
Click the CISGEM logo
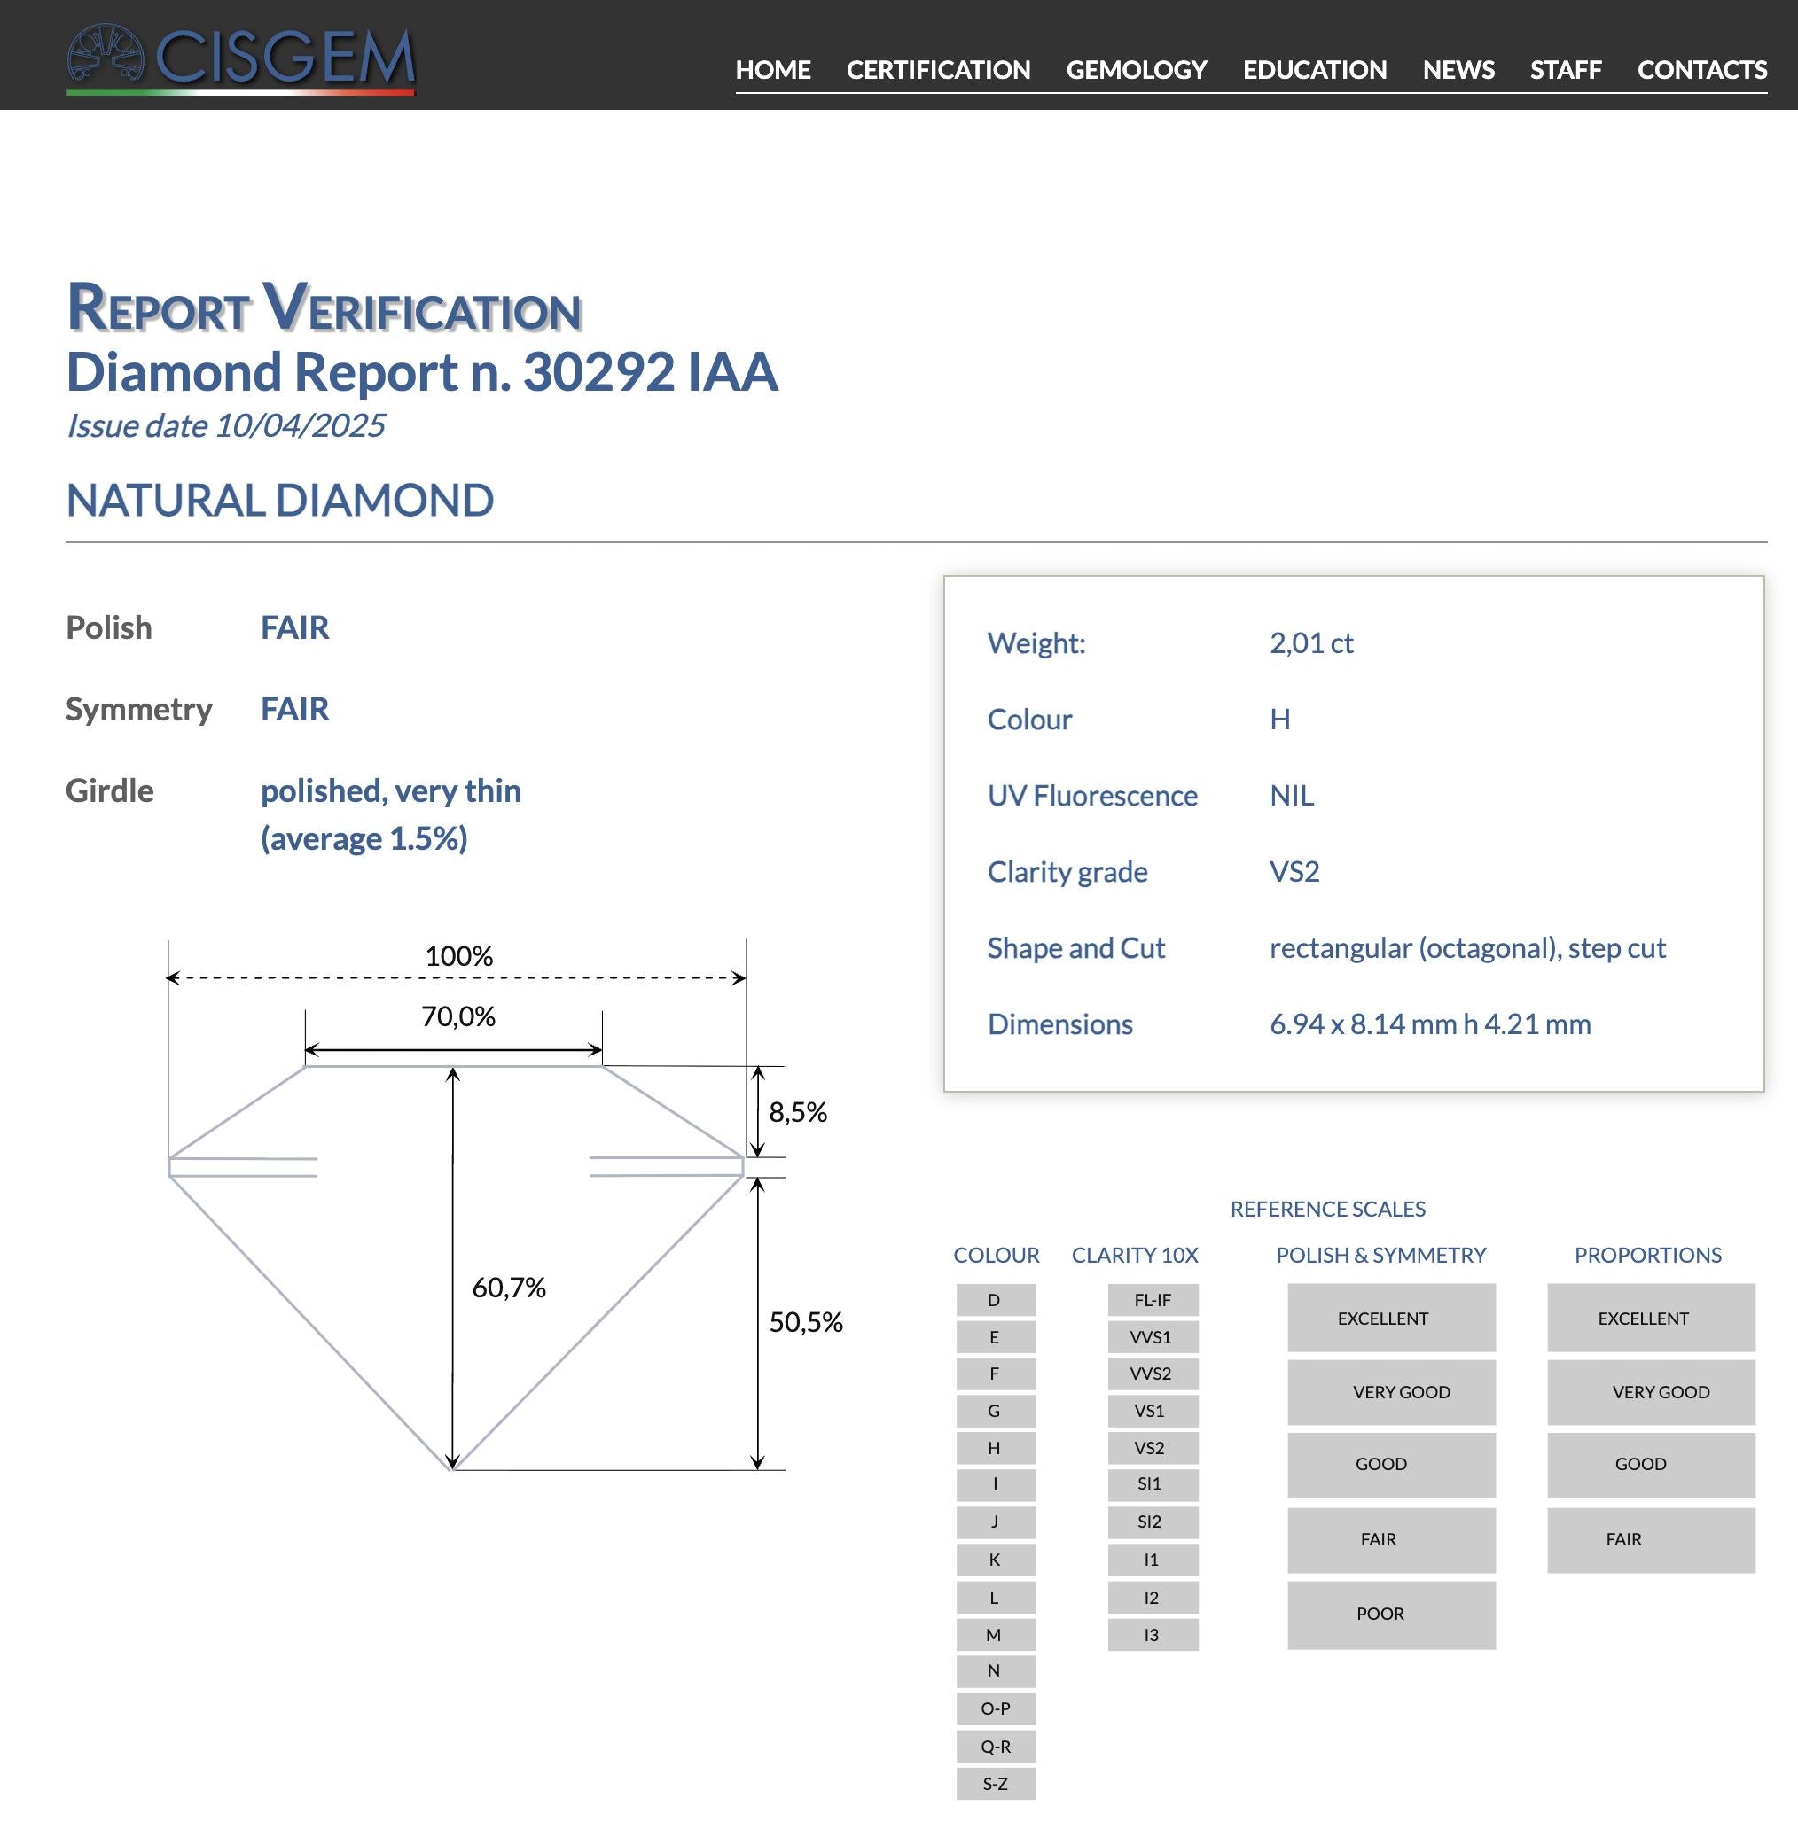pyautogui.click(x=241, y=58)
